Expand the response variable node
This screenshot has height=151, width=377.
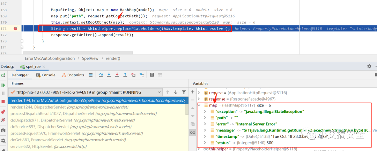click(x=199, y=99)
